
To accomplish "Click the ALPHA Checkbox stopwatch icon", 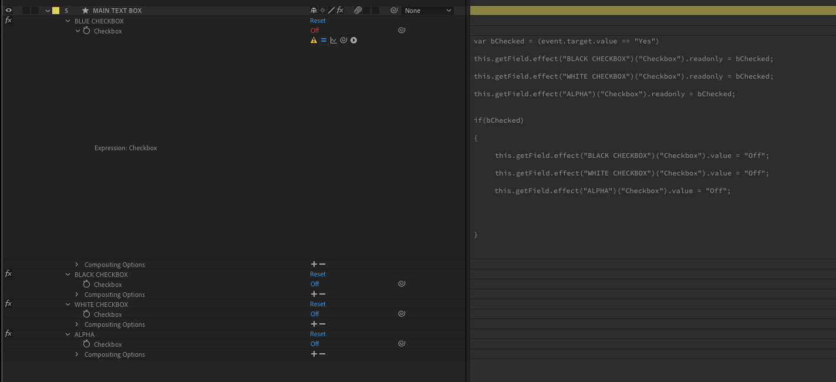I will pyautogui.click(x=87, y=344).
